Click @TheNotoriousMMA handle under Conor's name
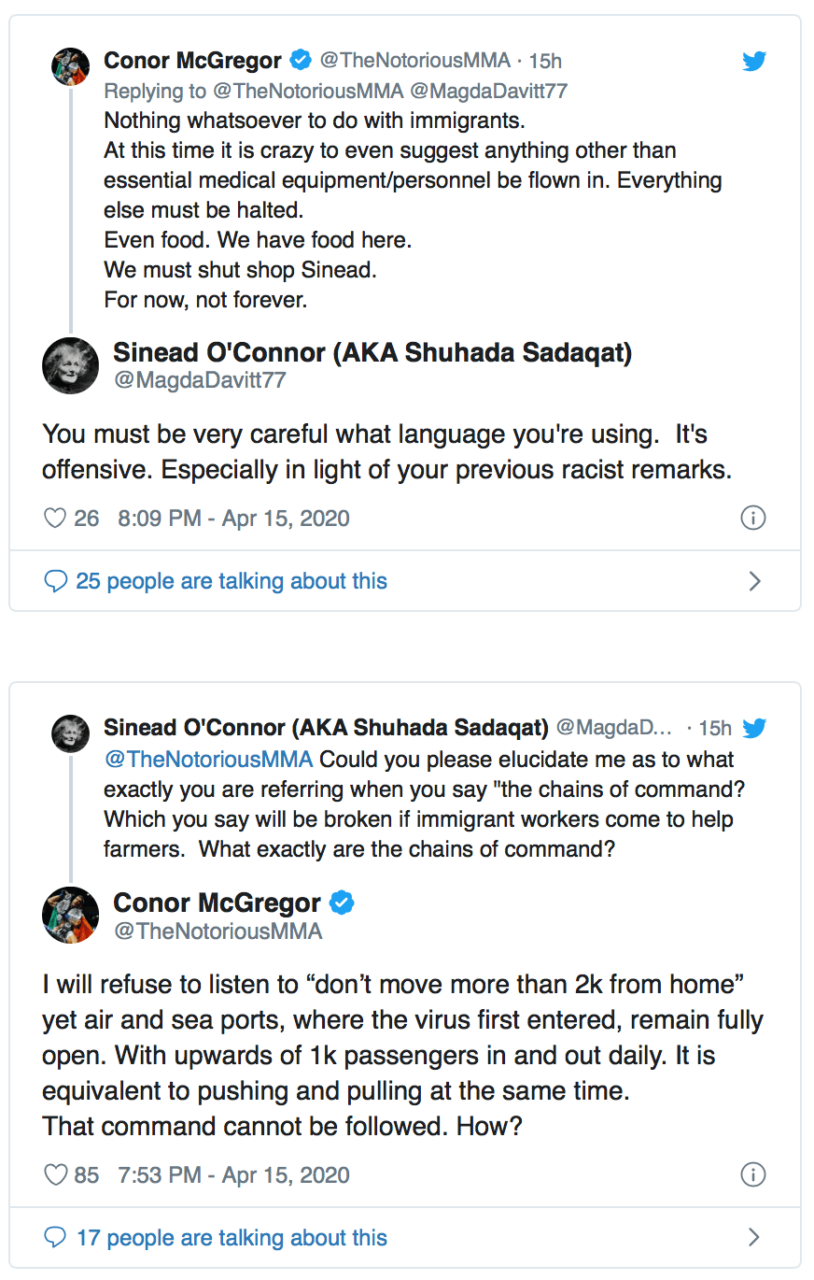This screenshot has height=1280, width=814. coord(217,931)
